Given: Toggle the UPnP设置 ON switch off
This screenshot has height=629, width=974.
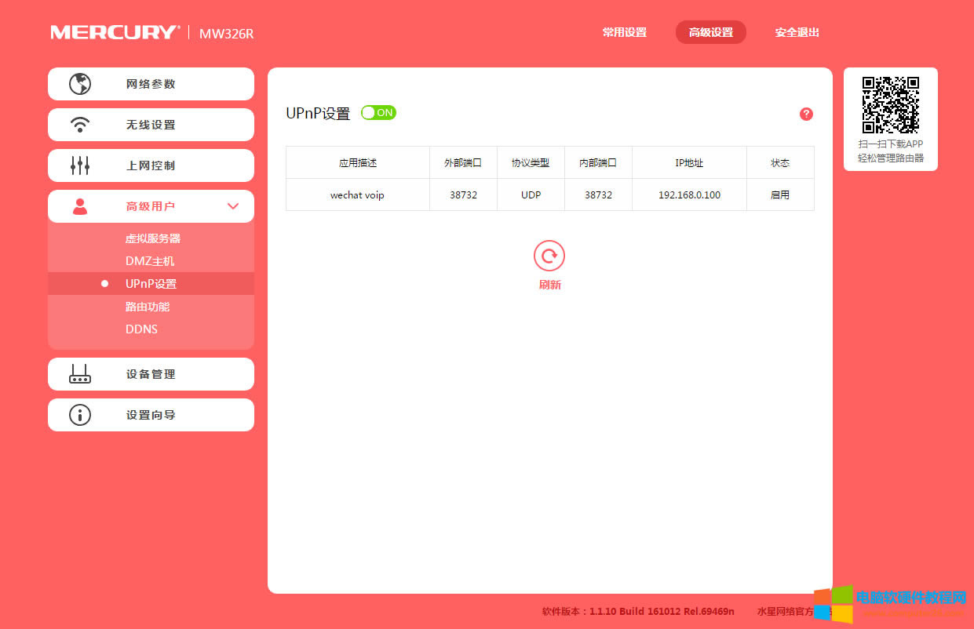Looking at the screenshot, I should pos(378,112).
